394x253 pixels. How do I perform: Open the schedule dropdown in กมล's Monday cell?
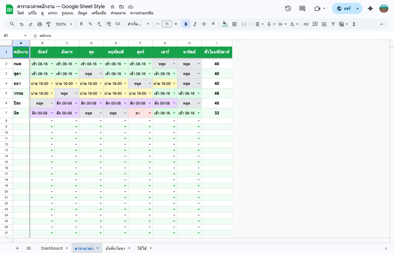pyautogui.click(x=52, y=64)
